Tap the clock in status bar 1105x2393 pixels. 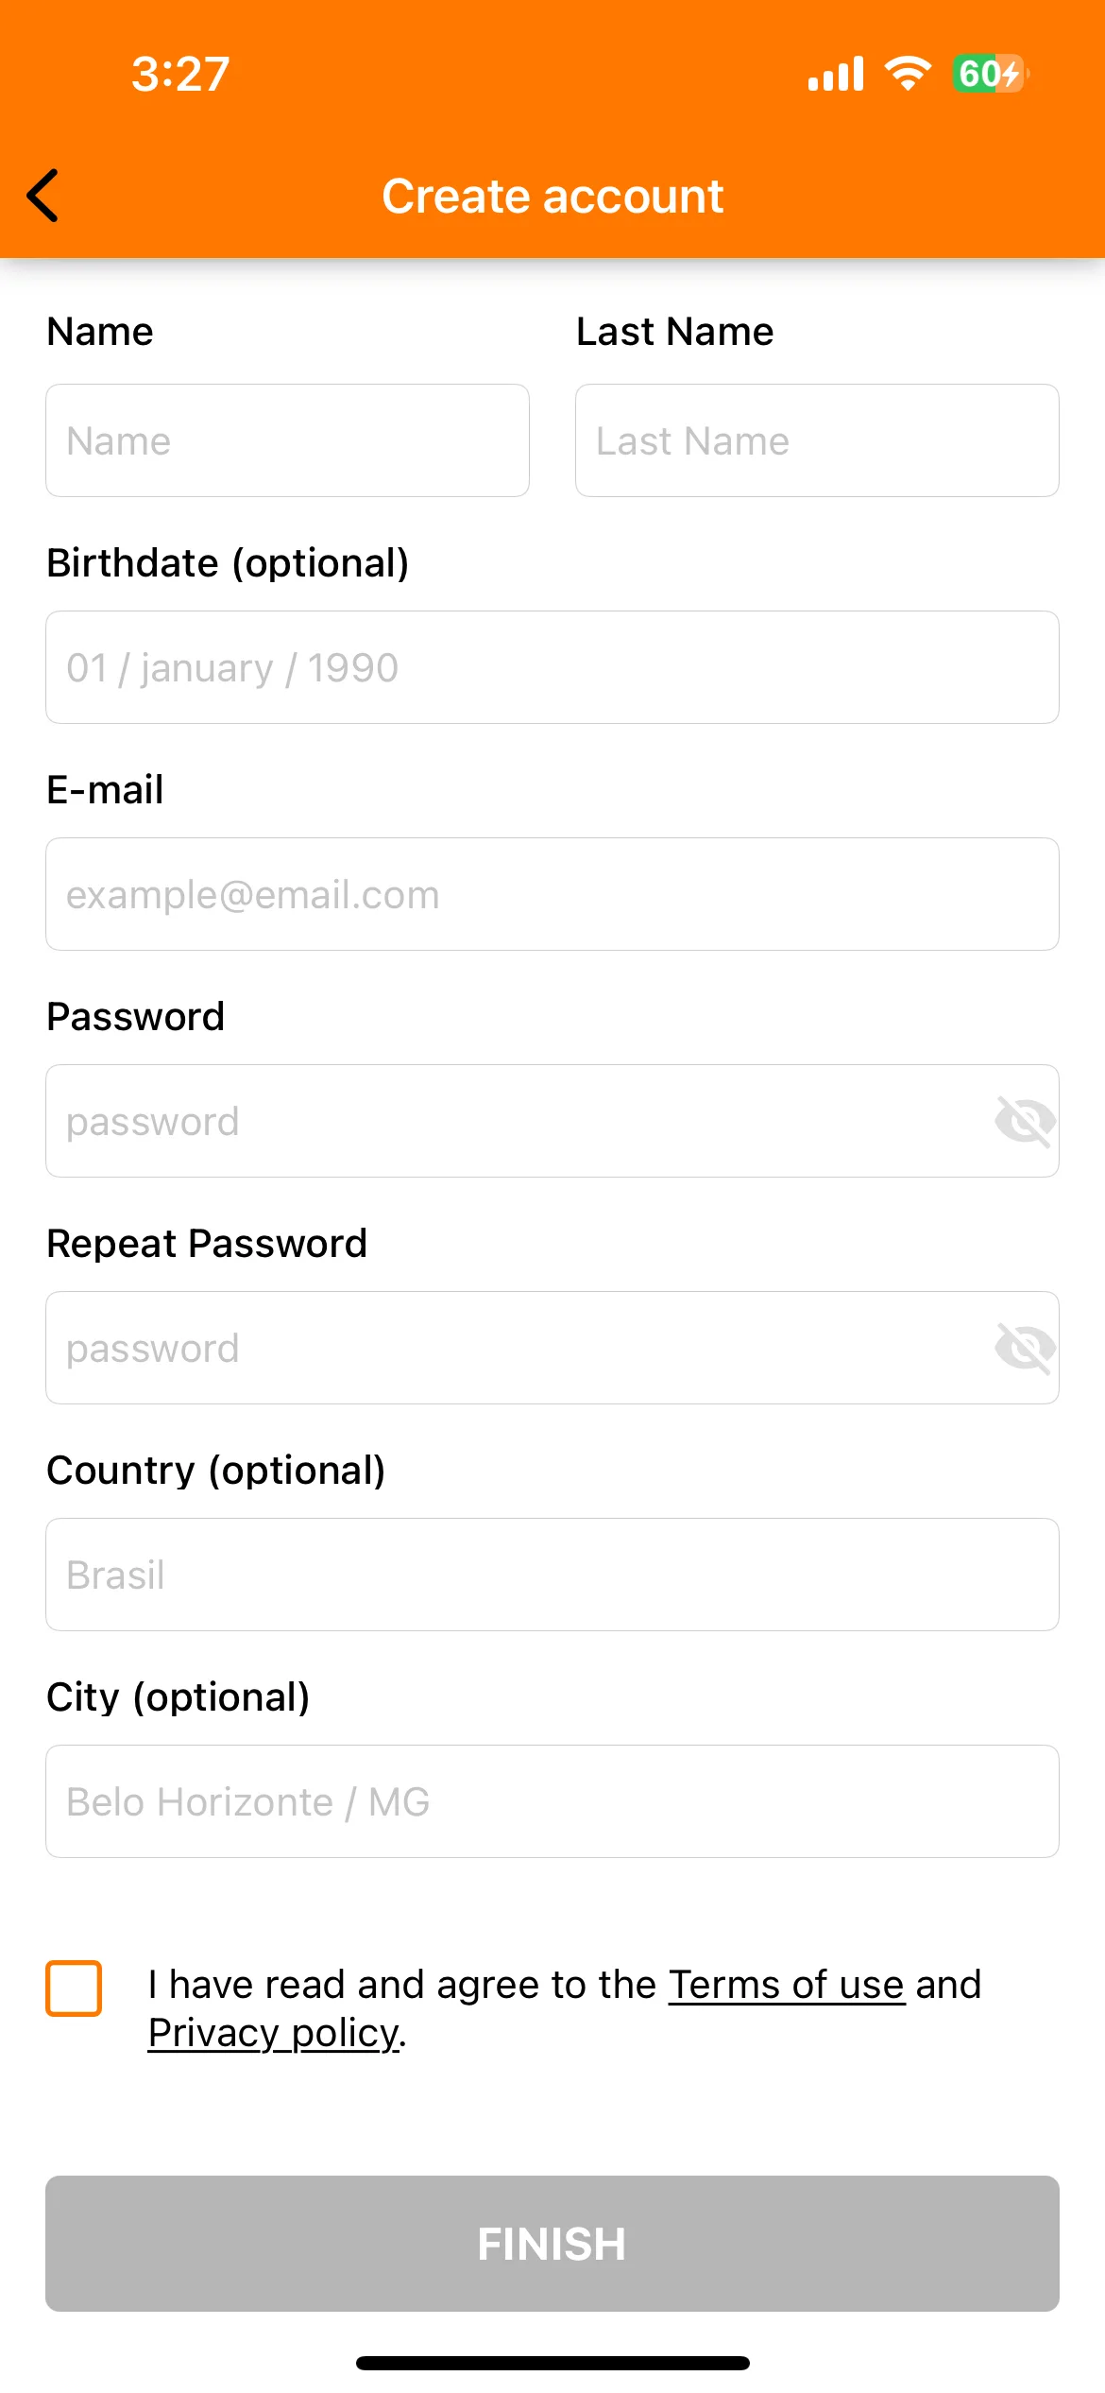tap(180, 74)
